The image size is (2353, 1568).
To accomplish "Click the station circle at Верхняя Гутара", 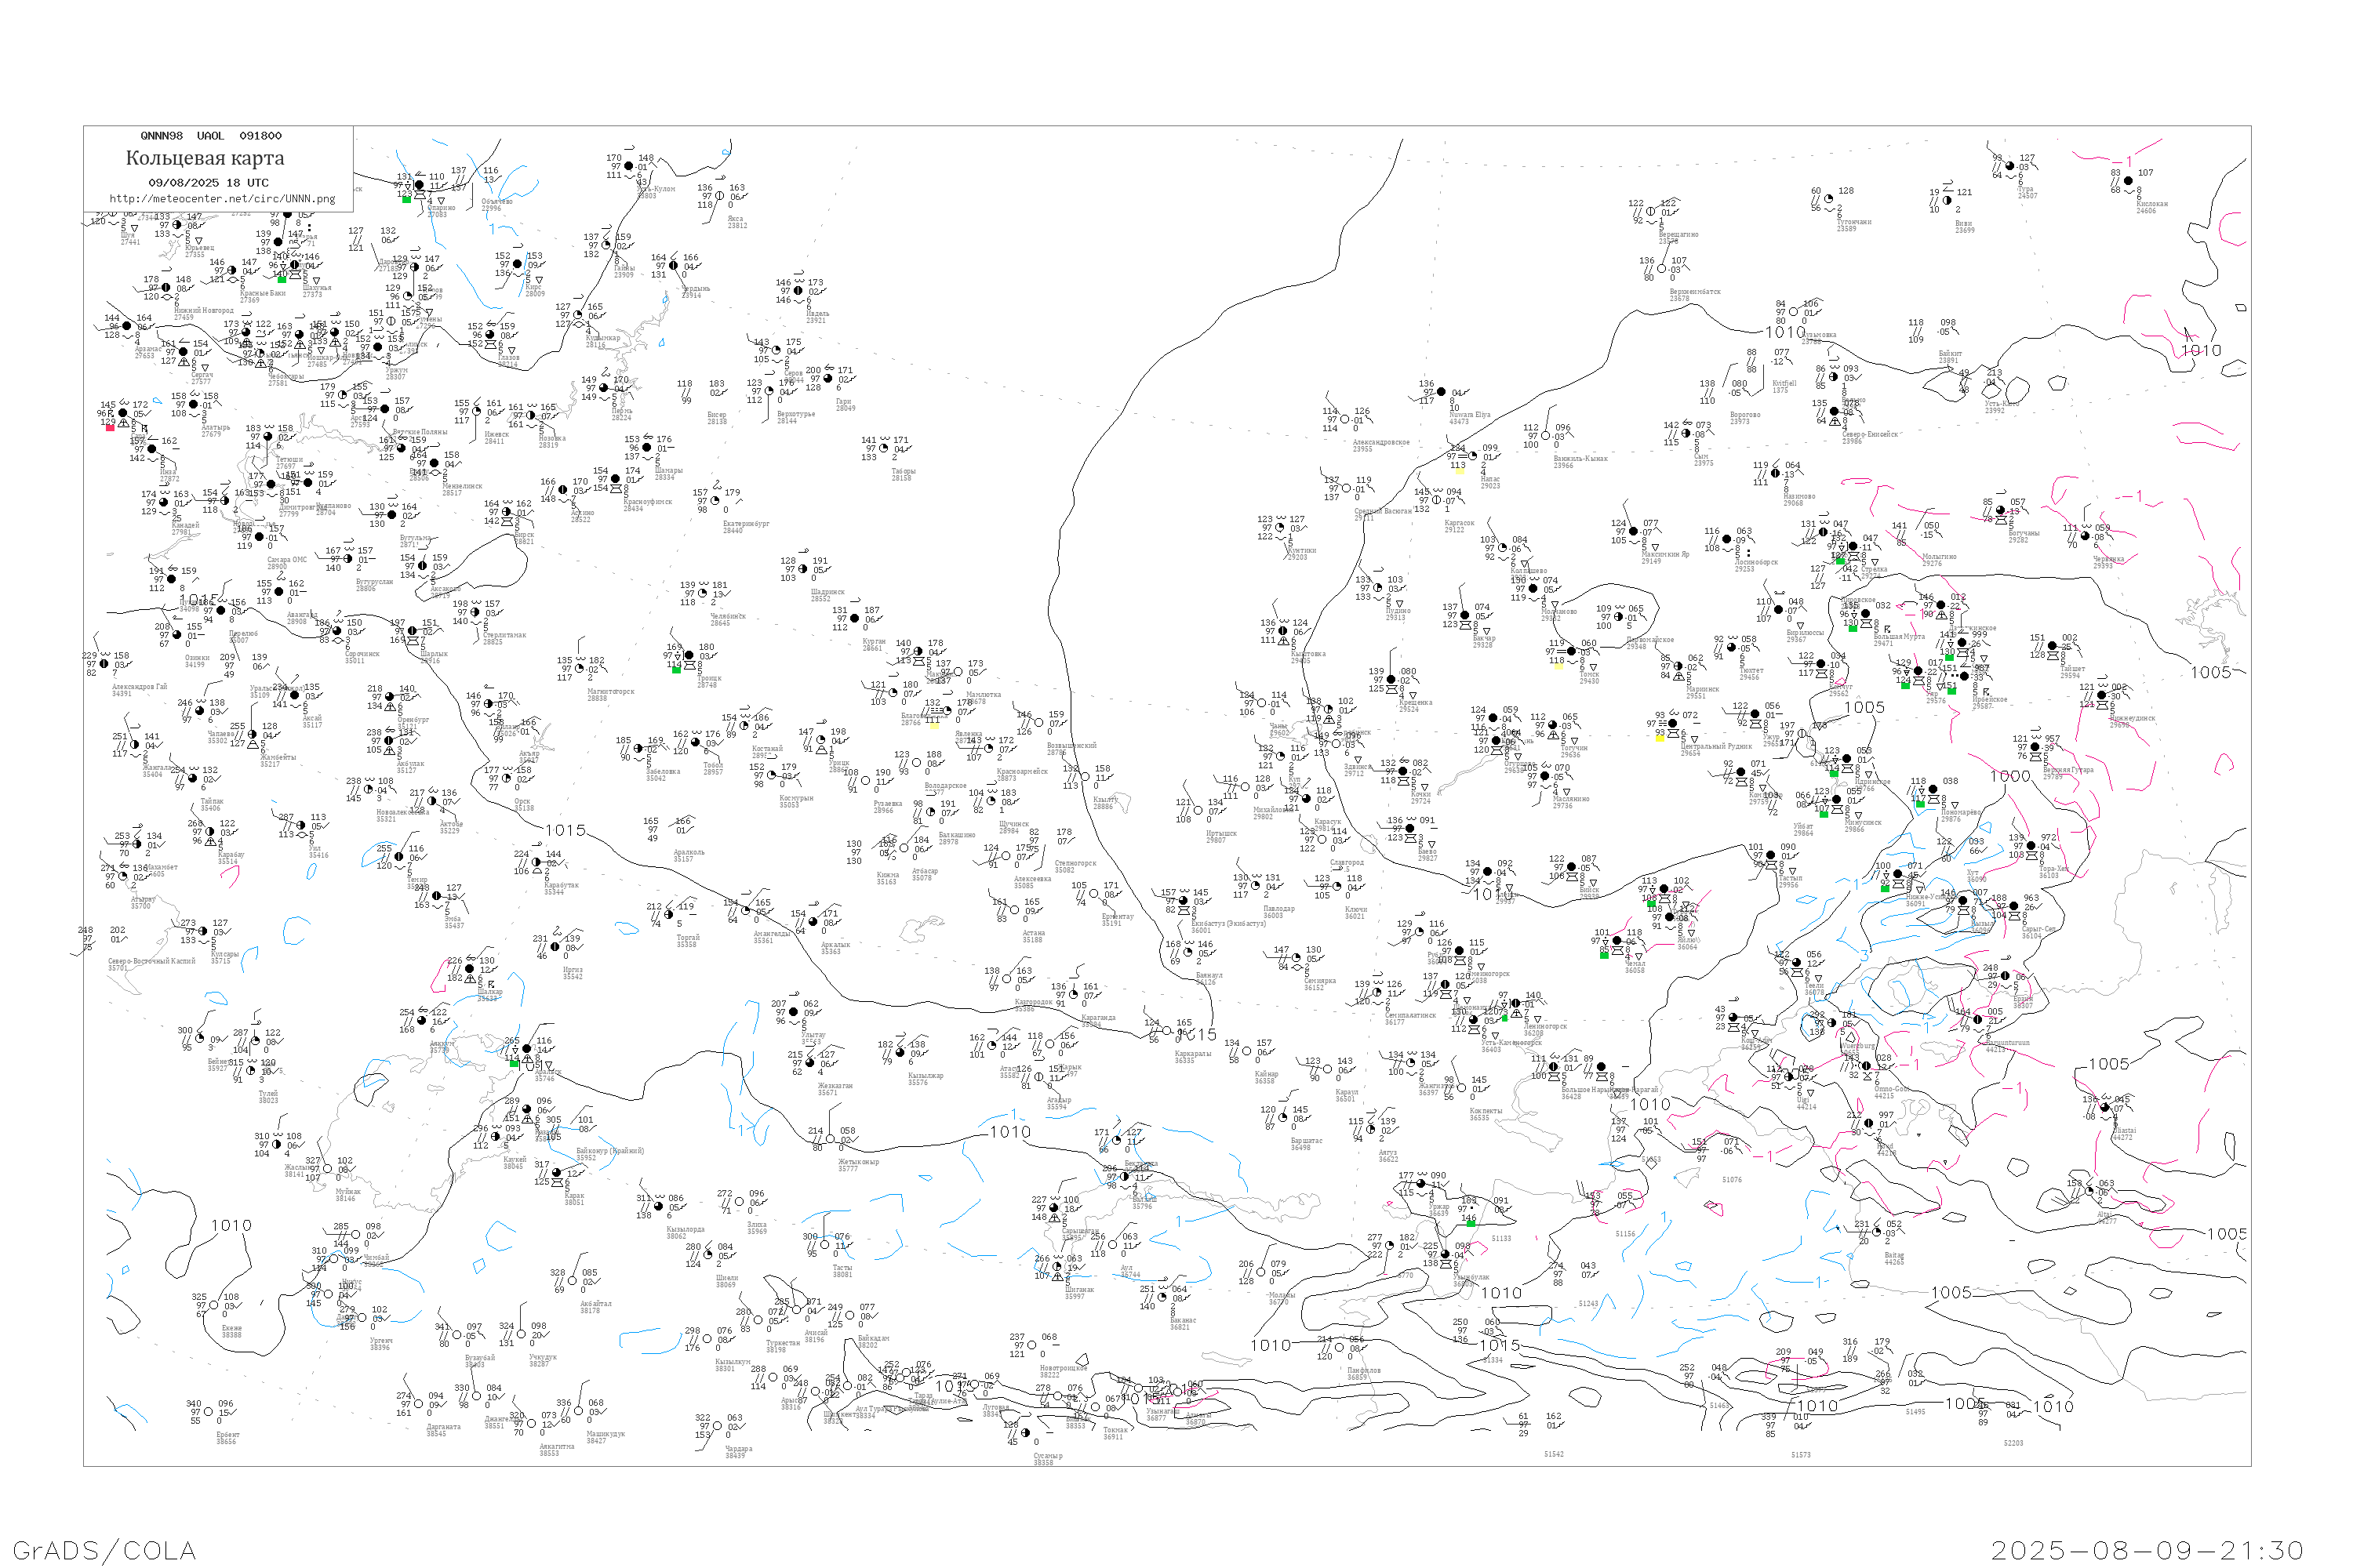I will pyautogui.click(x=2035, y=748).
